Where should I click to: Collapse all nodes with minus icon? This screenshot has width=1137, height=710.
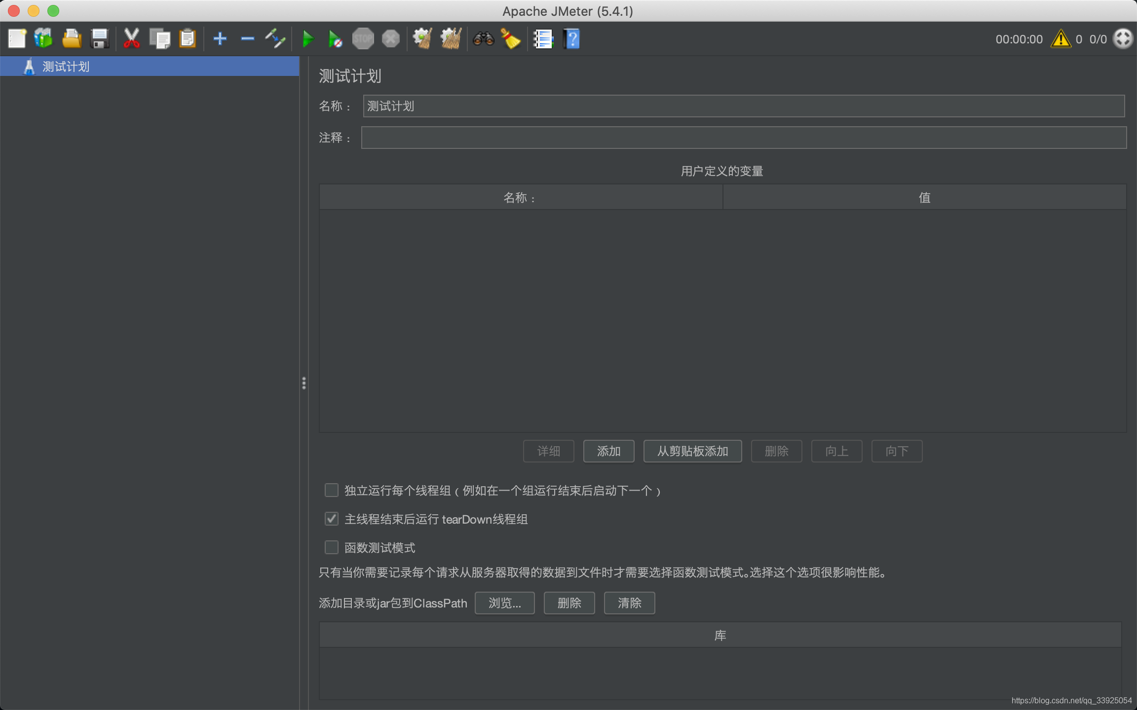coord(247,38)
